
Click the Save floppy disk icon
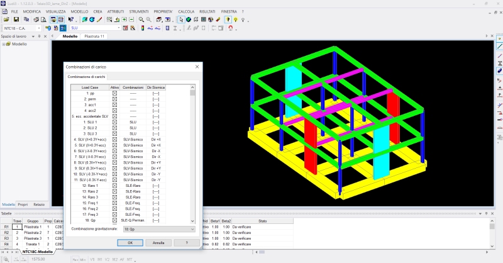pyautogui.click(x=16, y=20)
